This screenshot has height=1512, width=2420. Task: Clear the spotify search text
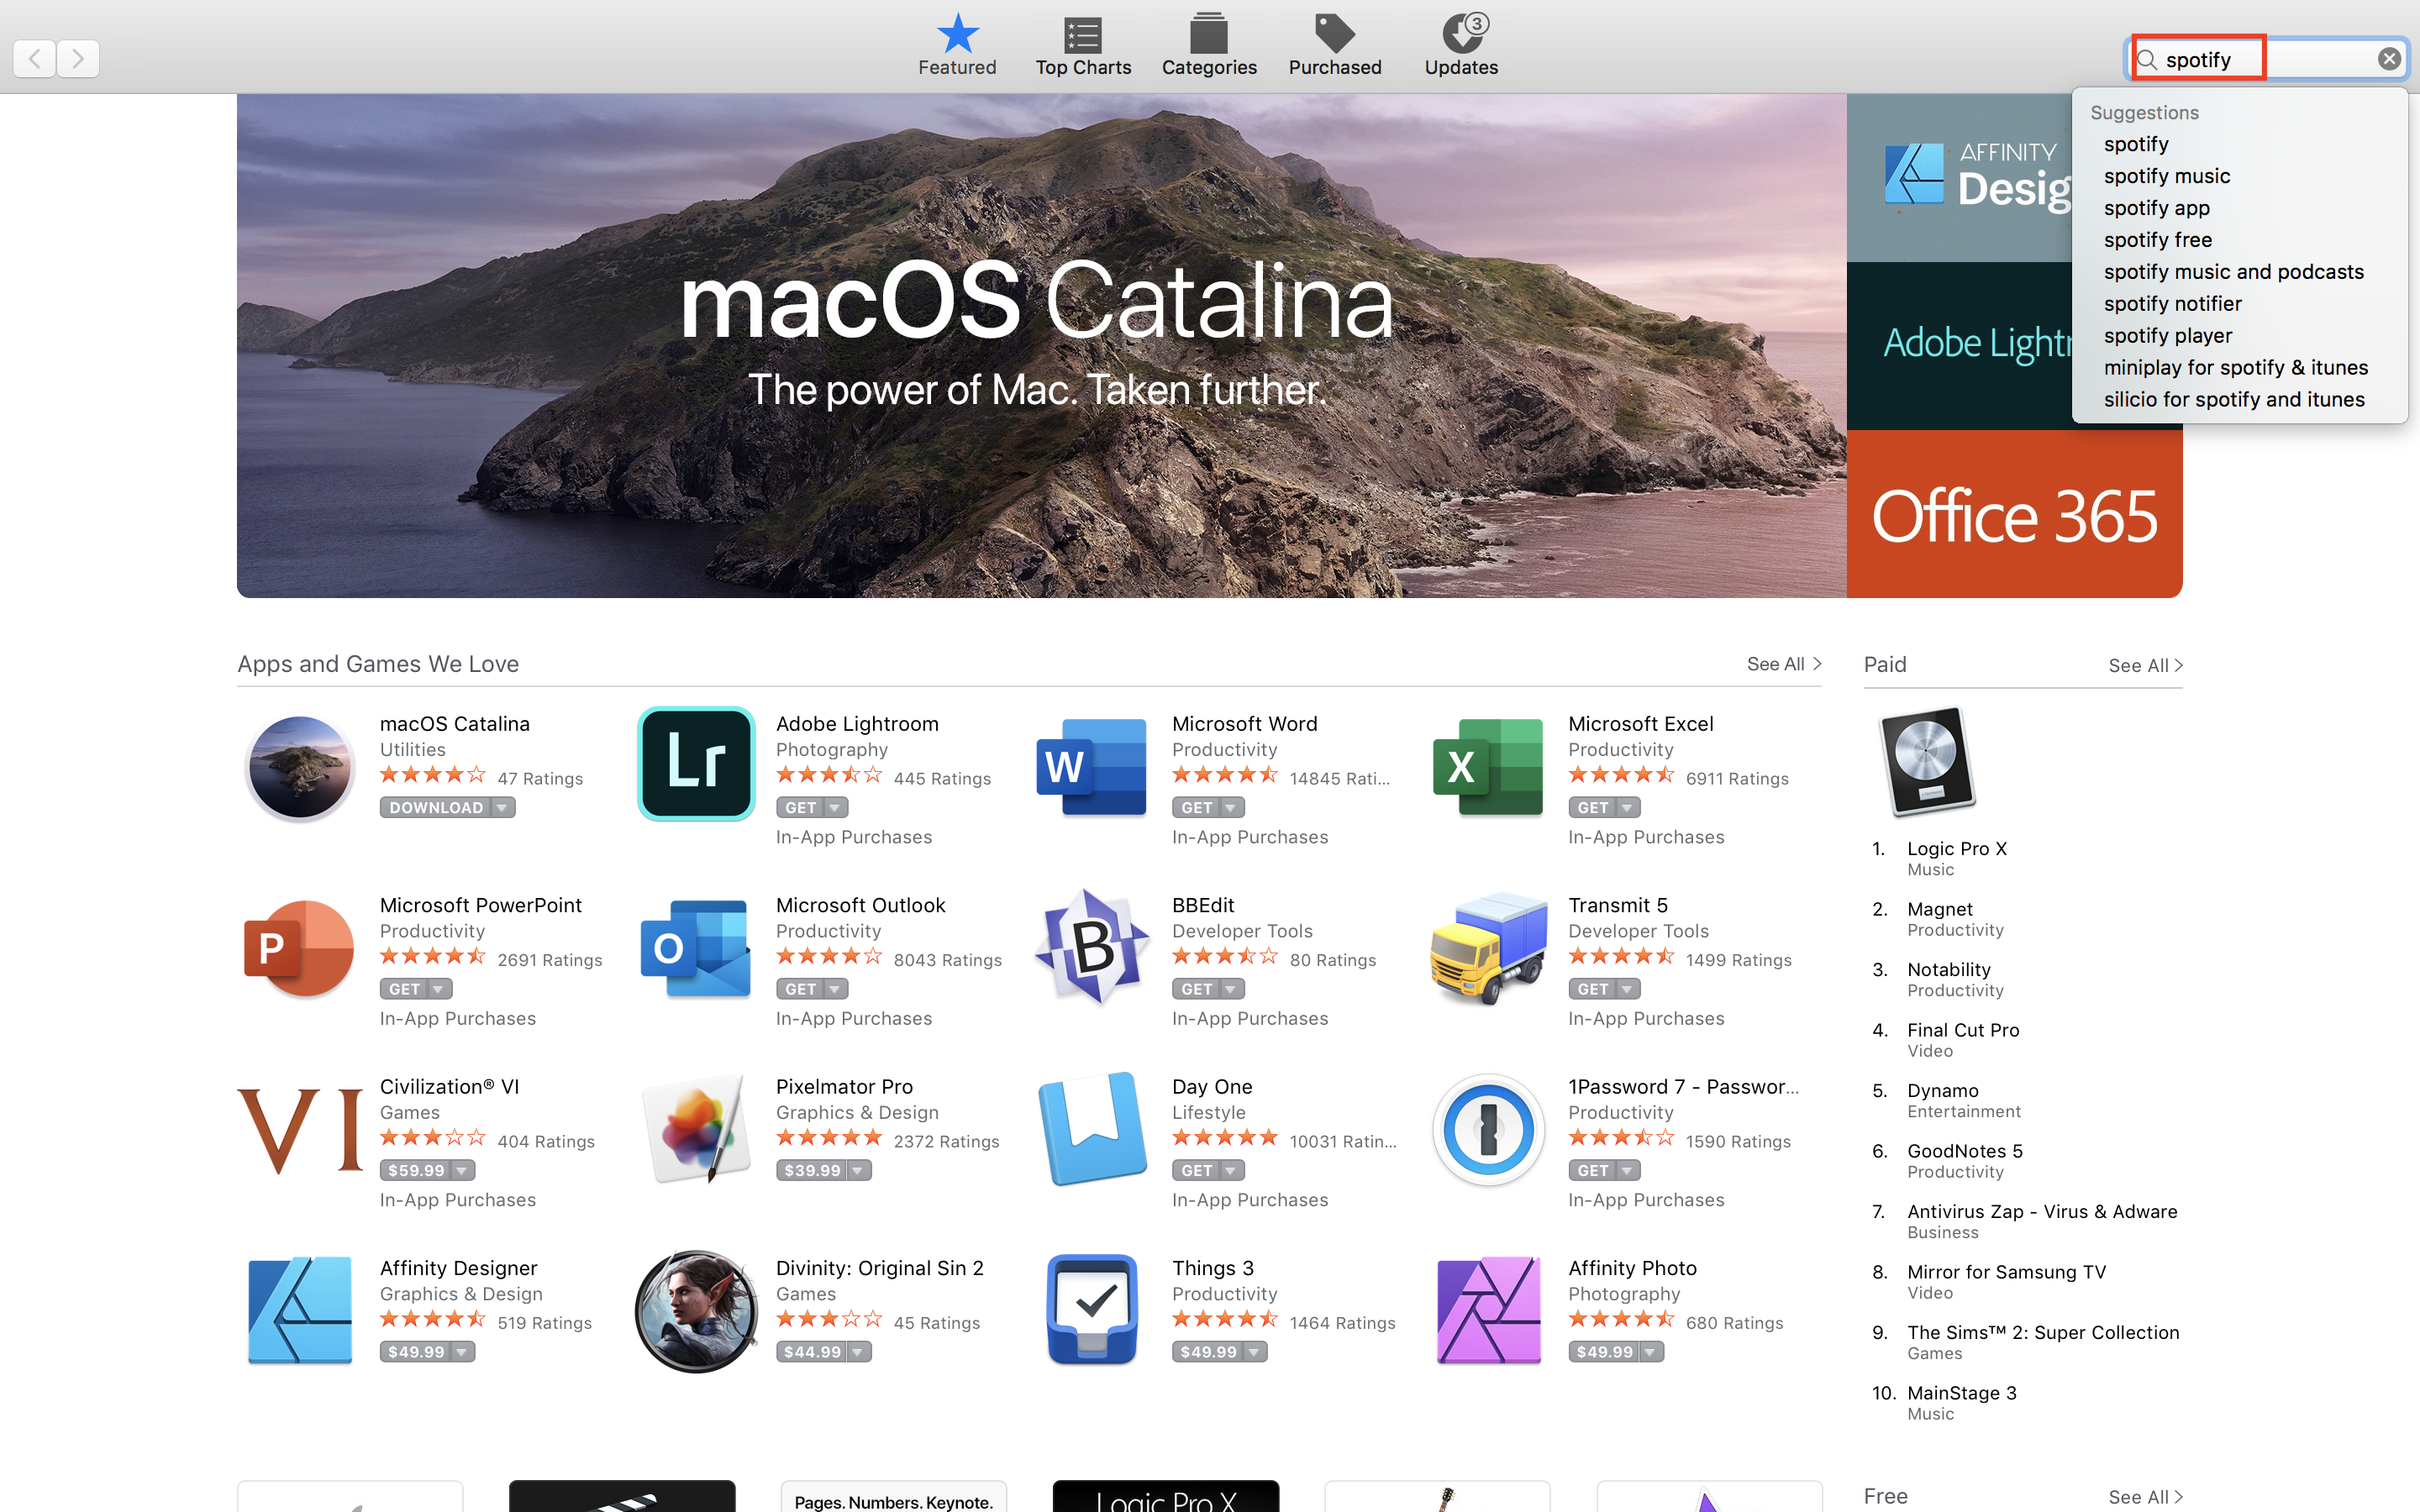[x=2388, y=59]
